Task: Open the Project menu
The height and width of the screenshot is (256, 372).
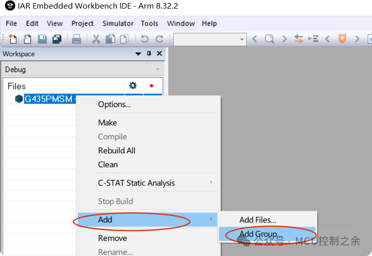Action: (x=82, y=23)
